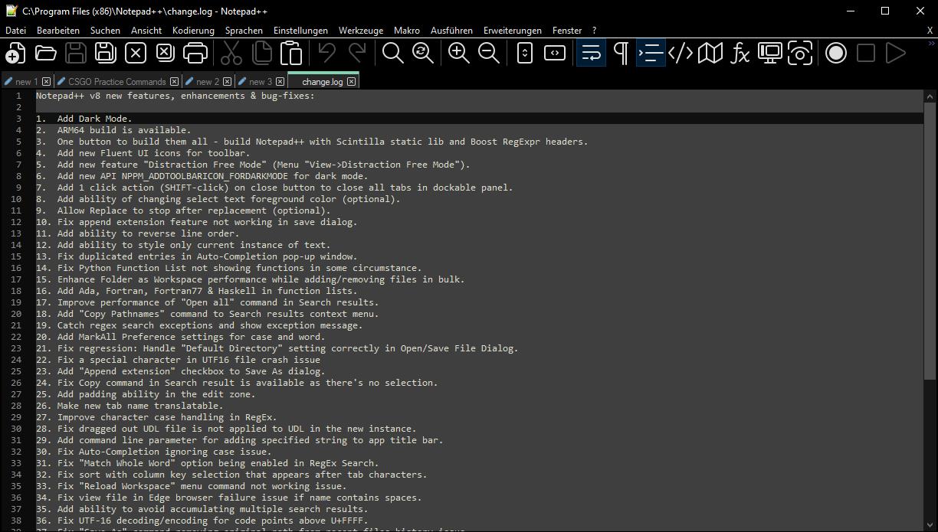This screenshot has height=532, width=938.
Task: Paste using the clipboard icon
Action: [291, 53]
